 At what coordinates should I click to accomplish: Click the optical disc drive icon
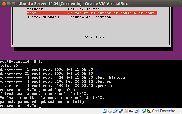point(110,111)
